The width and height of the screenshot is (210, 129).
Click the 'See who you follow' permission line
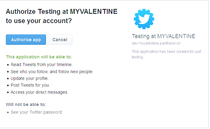pyautogui.click(x=52, y=72)
